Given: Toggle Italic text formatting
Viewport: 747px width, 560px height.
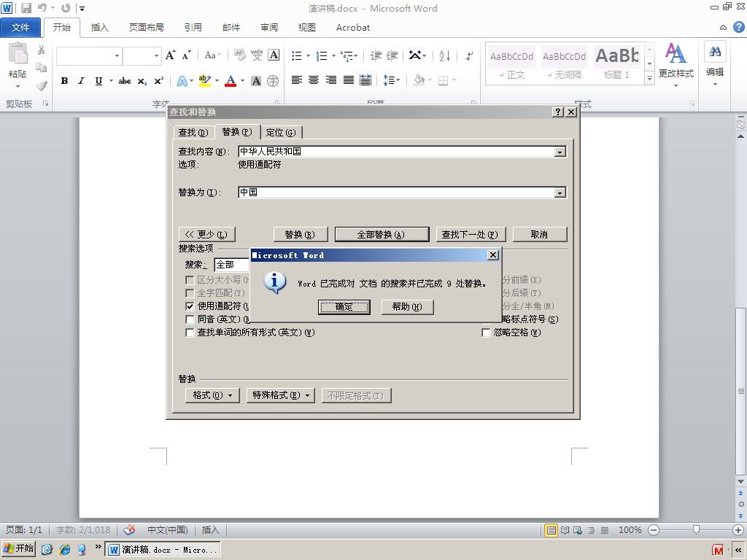Looking at the screenshot, I should tap(81, 81).
